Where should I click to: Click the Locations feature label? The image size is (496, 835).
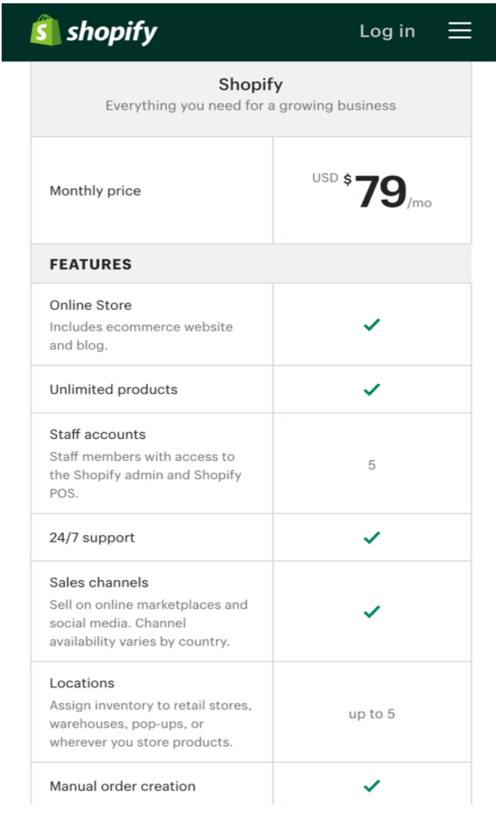pyautogui.click(x=82, y=683)
